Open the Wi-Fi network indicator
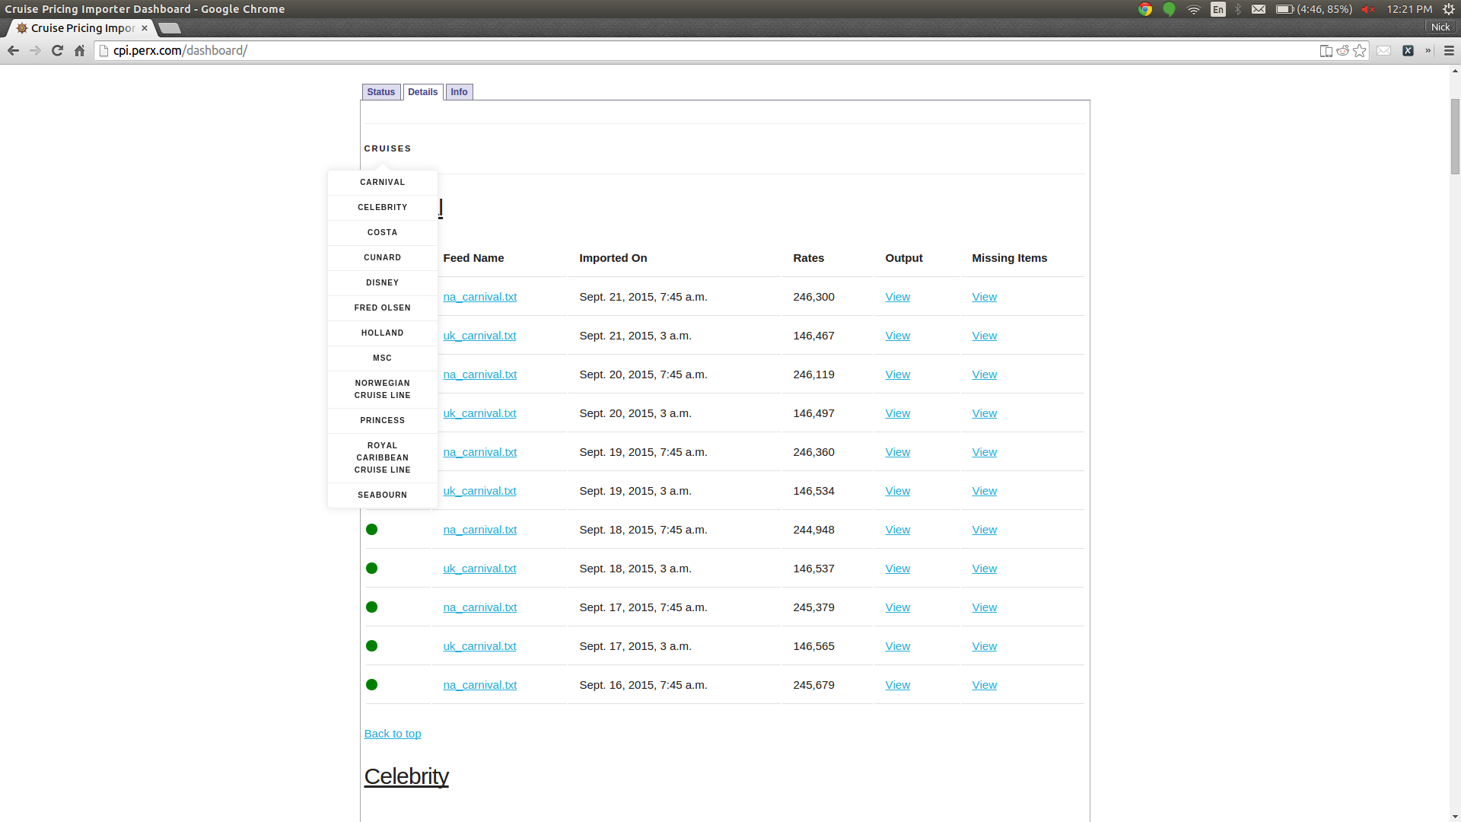1461x822 pixels. [1194, 9]
